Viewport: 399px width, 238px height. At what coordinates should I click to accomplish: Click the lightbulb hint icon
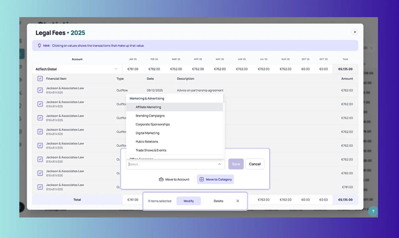(x=40, y=45)
